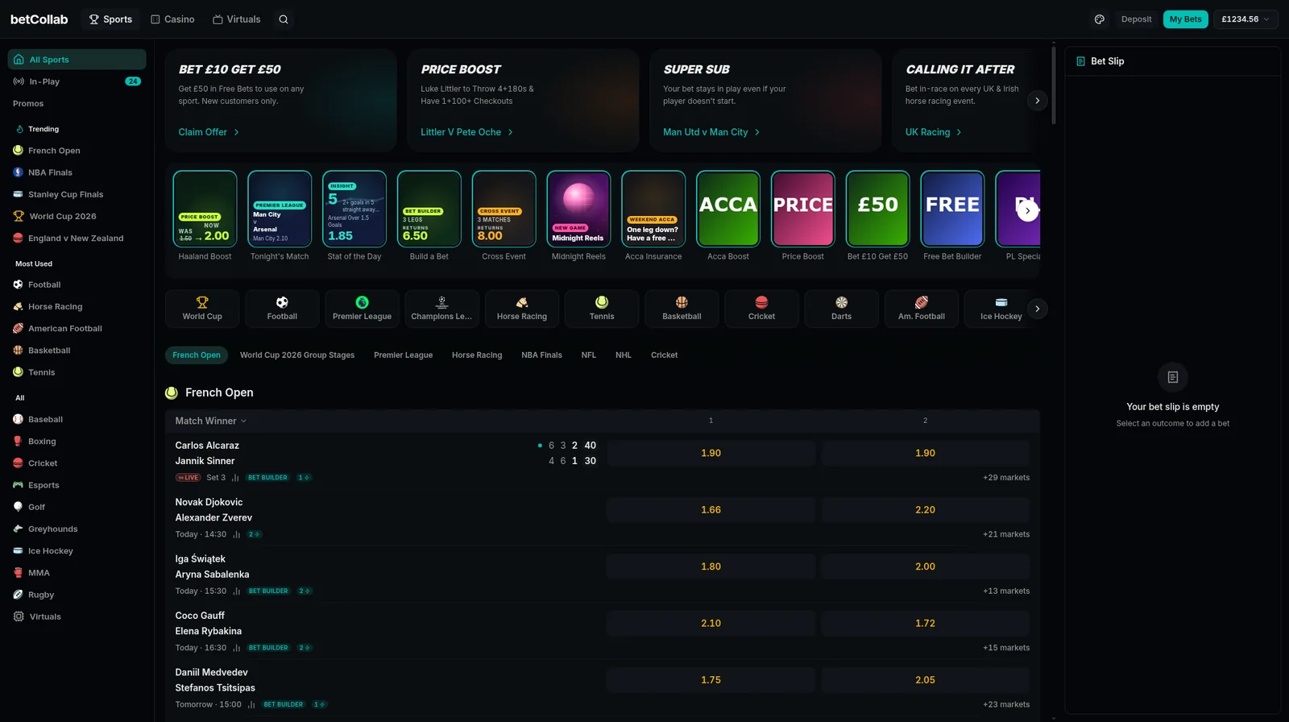1289x722 pixels.
Task: Toggle Zverev odds 2.20 selection
Action: 925,510
